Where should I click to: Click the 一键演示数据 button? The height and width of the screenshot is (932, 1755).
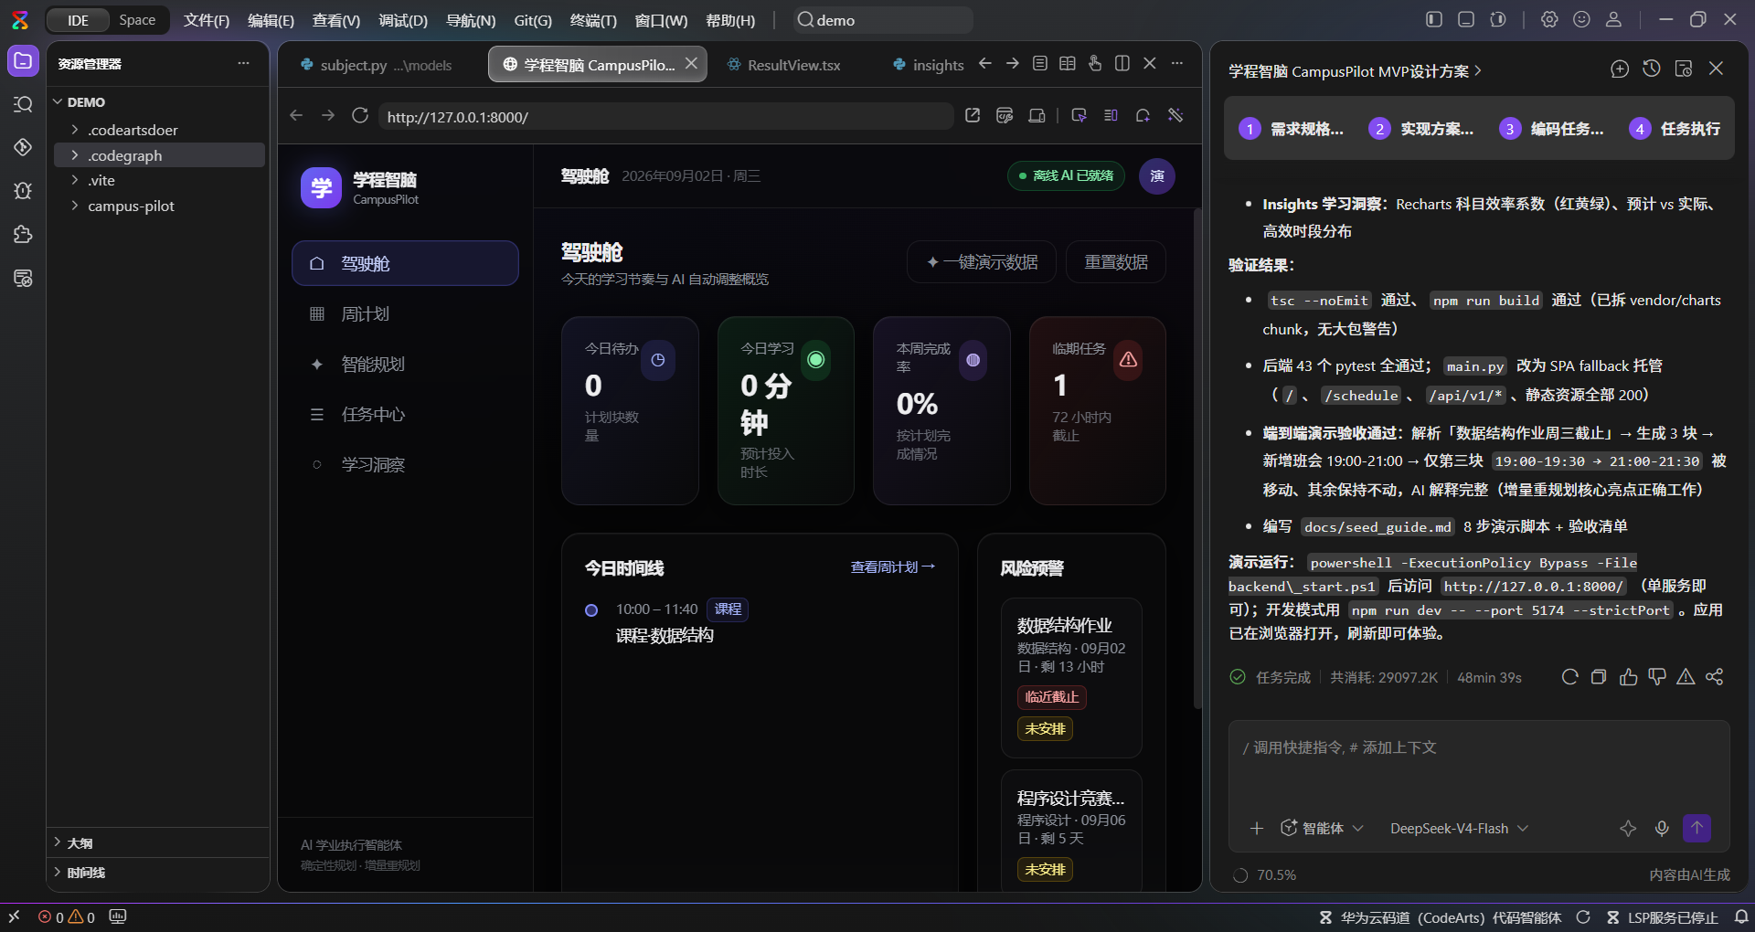click(982, 262)
